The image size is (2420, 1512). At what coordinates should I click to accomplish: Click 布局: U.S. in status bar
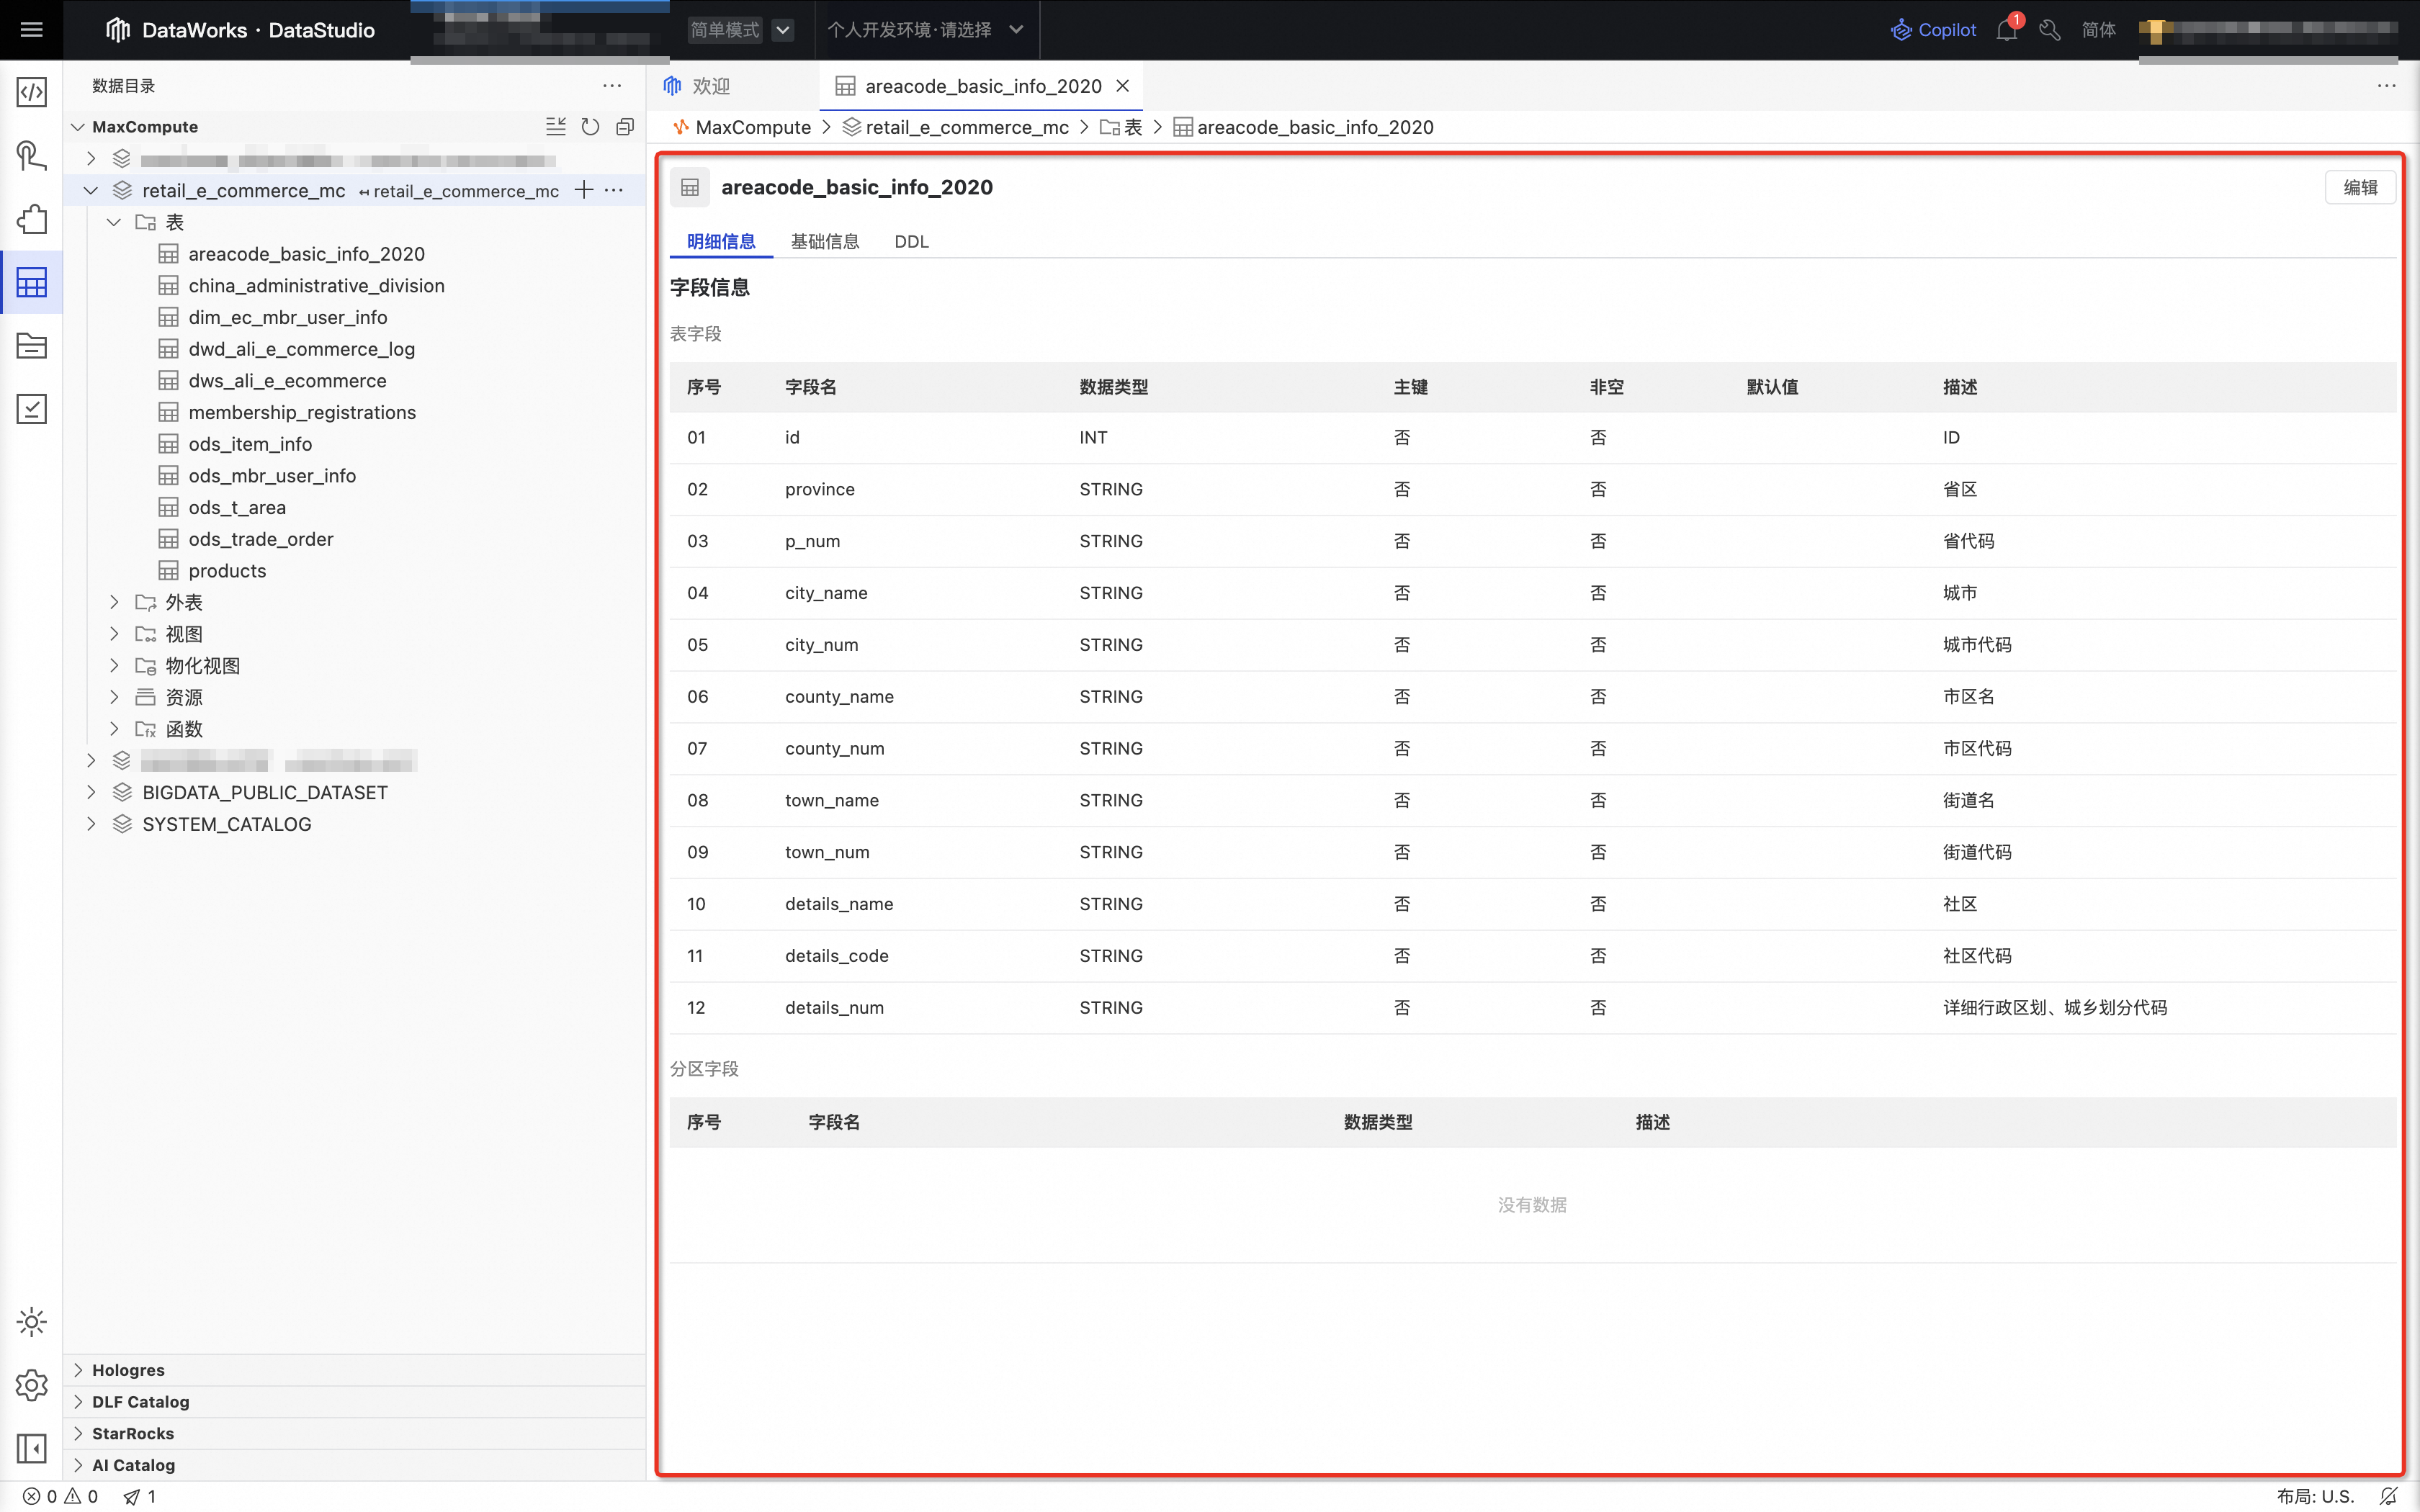pyautogui.click(x=2314, y=1496)
